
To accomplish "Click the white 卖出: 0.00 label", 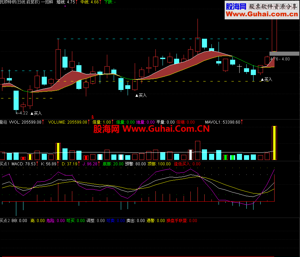I will pyautogui.click(x=135, y=221).
